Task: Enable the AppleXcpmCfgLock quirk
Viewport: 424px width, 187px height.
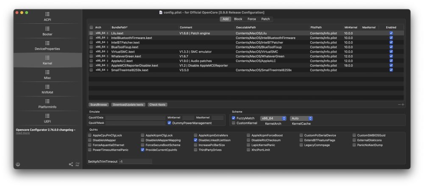Action: tap(143, 135)
